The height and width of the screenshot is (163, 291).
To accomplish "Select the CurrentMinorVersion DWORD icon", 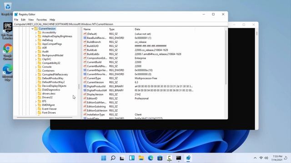I will pyautogui.click(x=85, y=74).
